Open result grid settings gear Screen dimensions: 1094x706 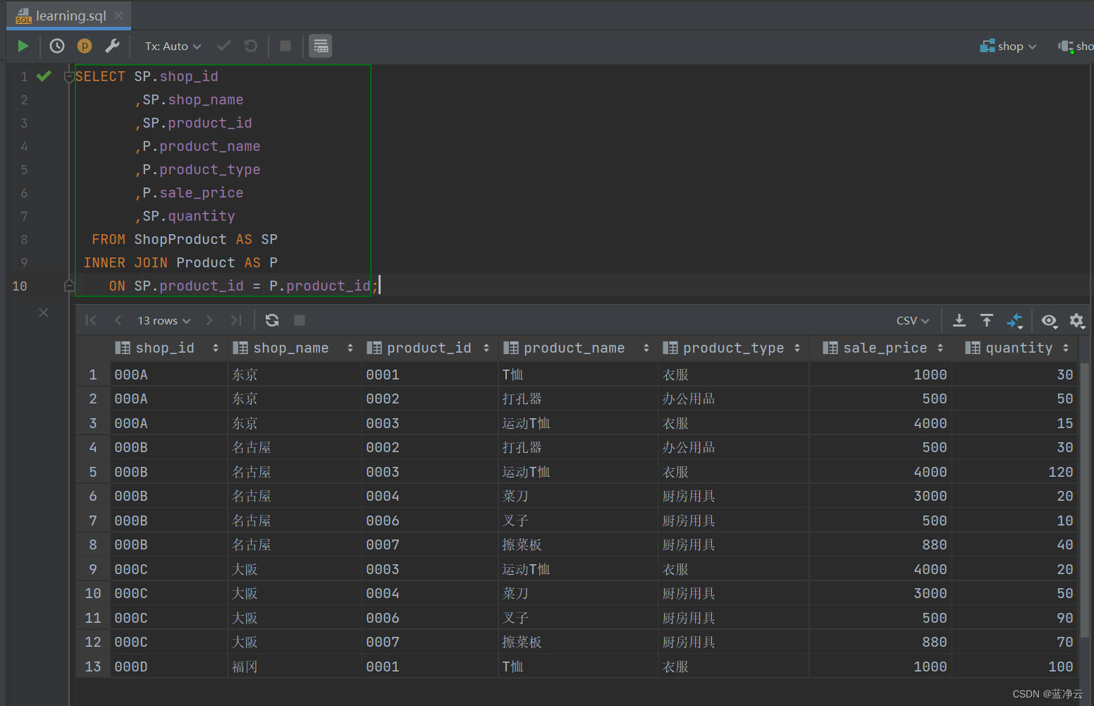1076,321
